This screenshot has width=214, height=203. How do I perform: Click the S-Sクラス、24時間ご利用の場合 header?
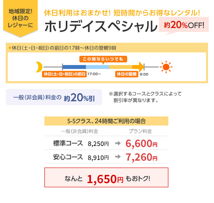[x=106, y=121]
